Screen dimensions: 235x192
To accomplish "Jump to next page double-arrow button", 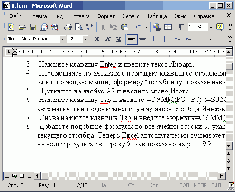I will click(x=229, y=168).
